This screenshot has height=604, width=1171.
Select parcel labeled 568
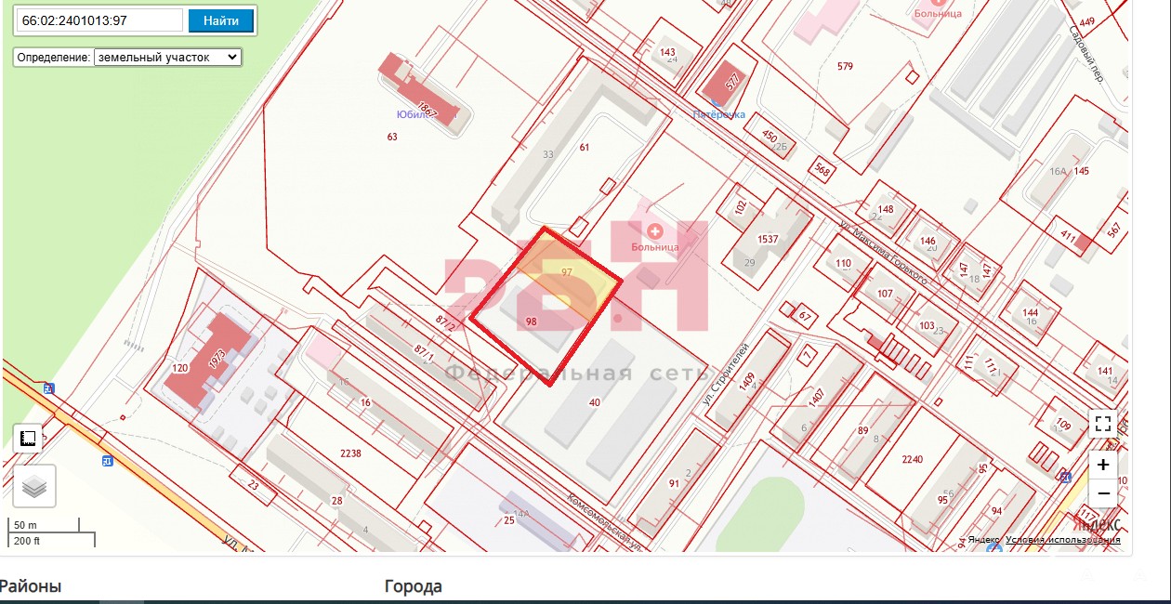822,169
